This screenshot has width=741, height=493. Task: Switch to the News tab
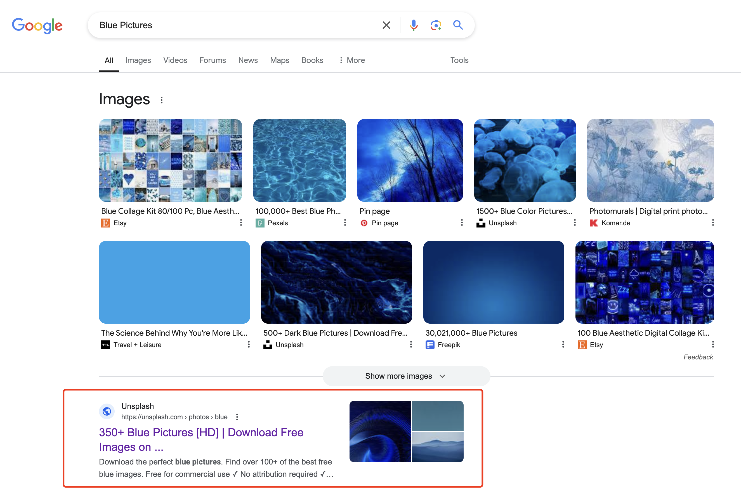248,60
